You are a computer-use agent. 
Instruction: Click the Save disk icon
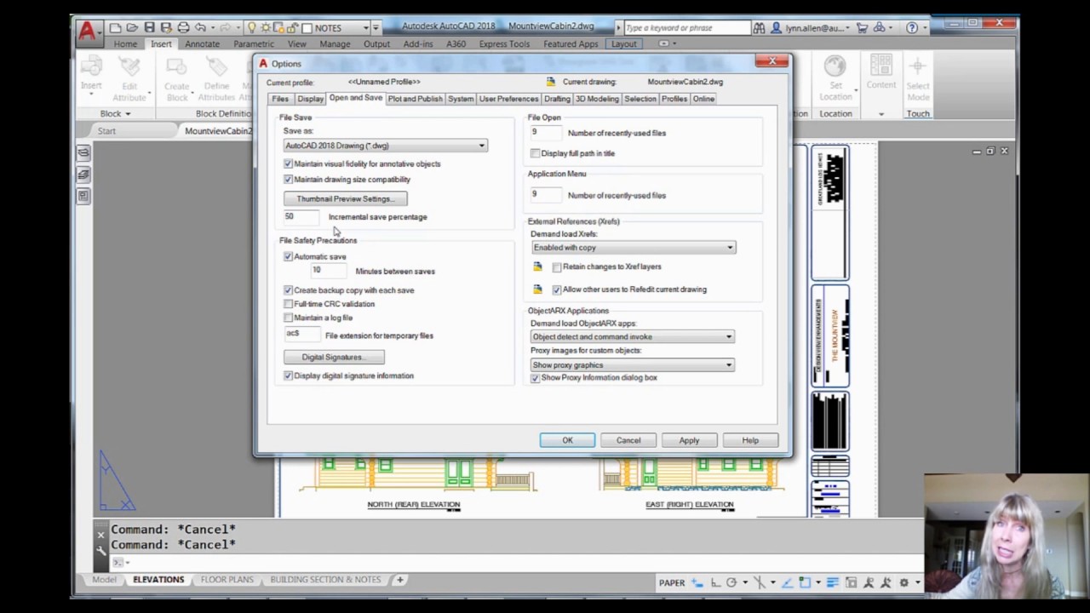coord(150,27)
